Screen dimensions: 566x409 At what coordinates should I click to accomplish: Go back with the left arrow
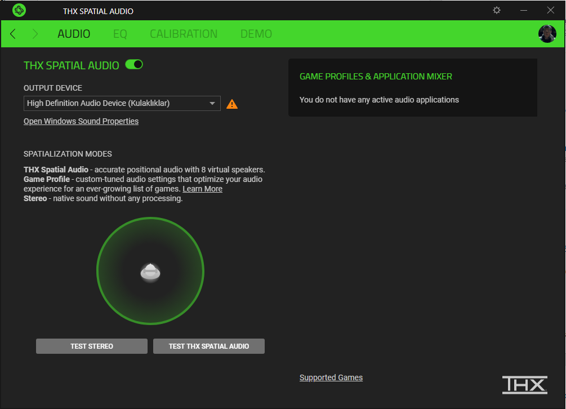tap(13, 34)
